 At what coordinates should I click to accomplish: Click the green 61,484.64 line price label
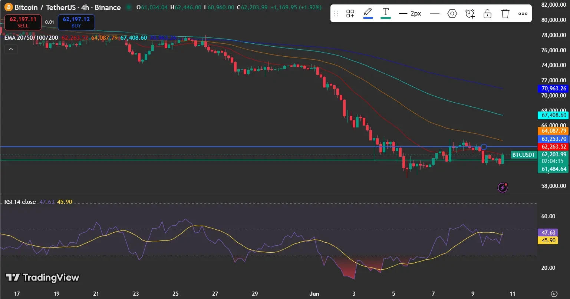[x=553, y=169]
